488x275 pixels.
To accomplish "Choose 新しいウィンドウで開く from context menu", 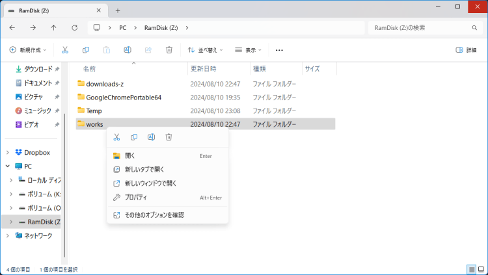I will pyautogui.click(x=167, y=183).
